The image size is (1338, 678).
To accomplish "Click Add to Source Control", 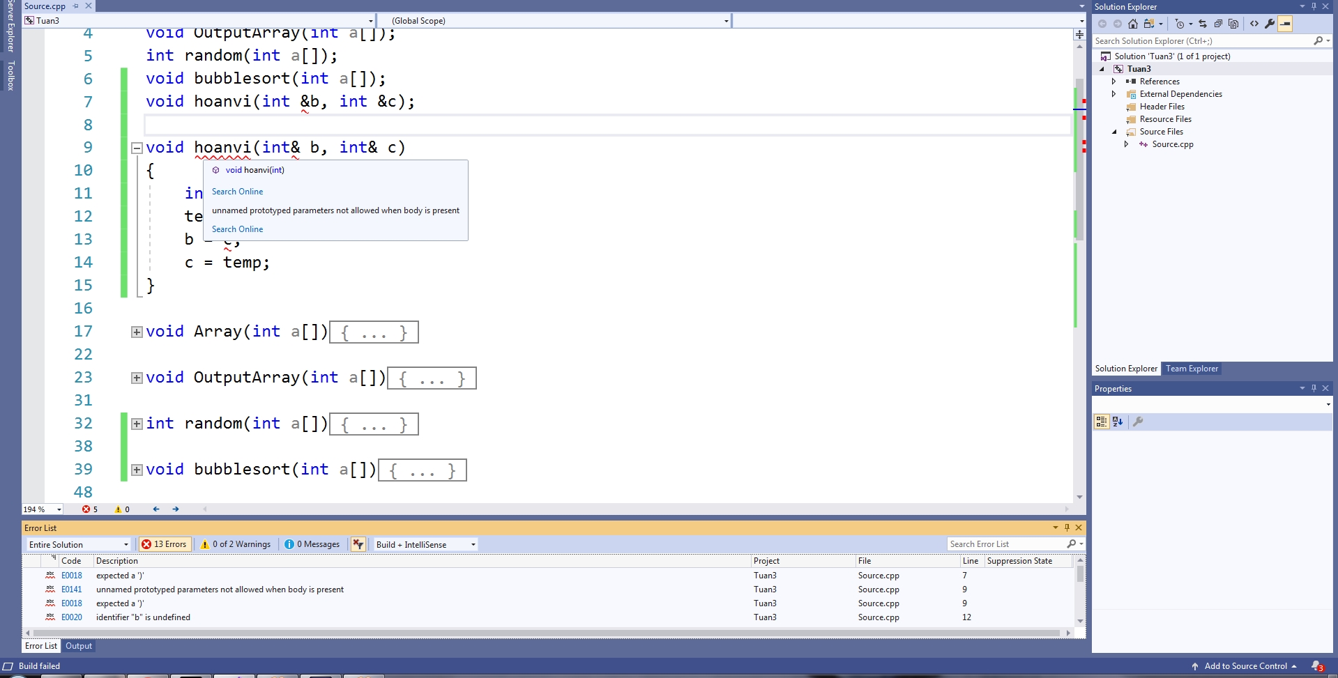I will coord(1245,666).
